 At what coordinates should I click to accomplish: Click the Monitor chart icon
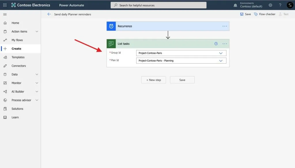coord(5,83)
